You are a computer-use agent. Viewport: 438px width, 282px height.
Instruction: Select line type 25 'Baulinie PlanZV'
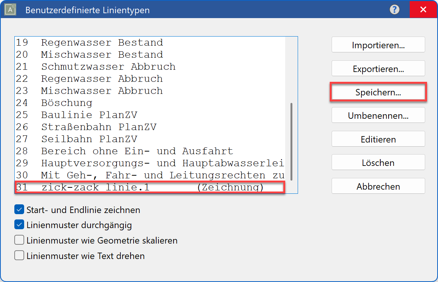tap(113, 115)
